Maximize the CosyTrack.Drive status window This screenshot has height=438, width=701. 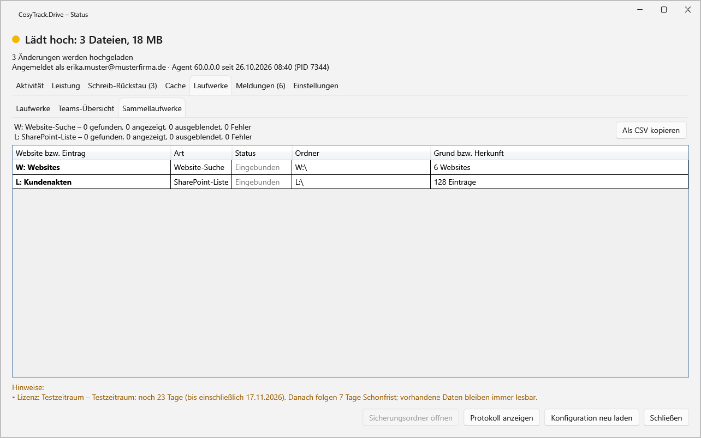[664, 10]
